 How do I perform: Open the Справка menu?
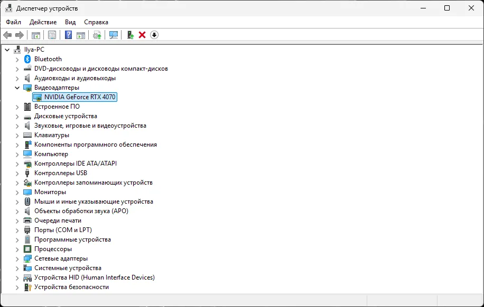[96, 22]
